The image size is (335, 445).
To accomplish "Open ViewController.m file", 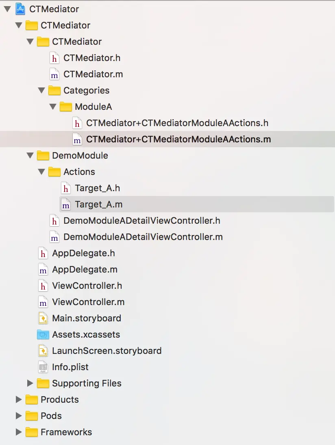I will click(x=88, y=302).
